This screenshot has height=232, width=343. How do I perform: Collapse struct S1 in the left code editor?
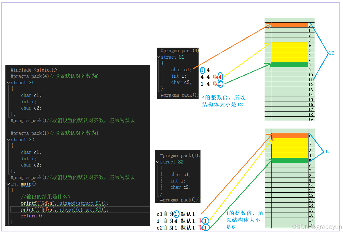(x=8, y=82)
